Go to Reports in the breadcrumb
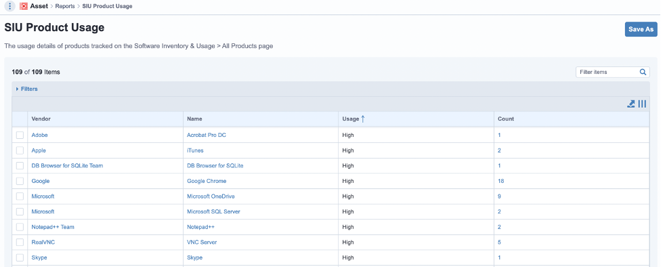The height and width of the screenshot is (267, 661). click(x=65, y=6)
